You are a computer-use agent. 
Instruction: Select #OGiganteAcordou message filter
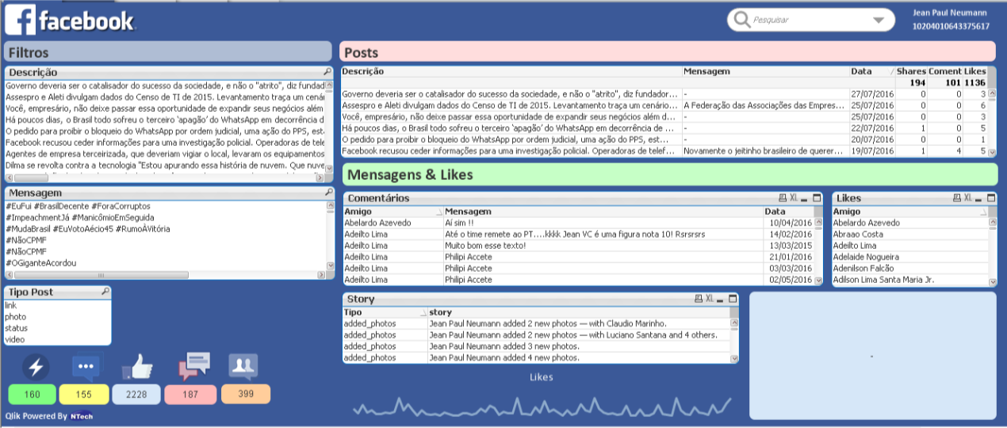[x=165, y=262]
